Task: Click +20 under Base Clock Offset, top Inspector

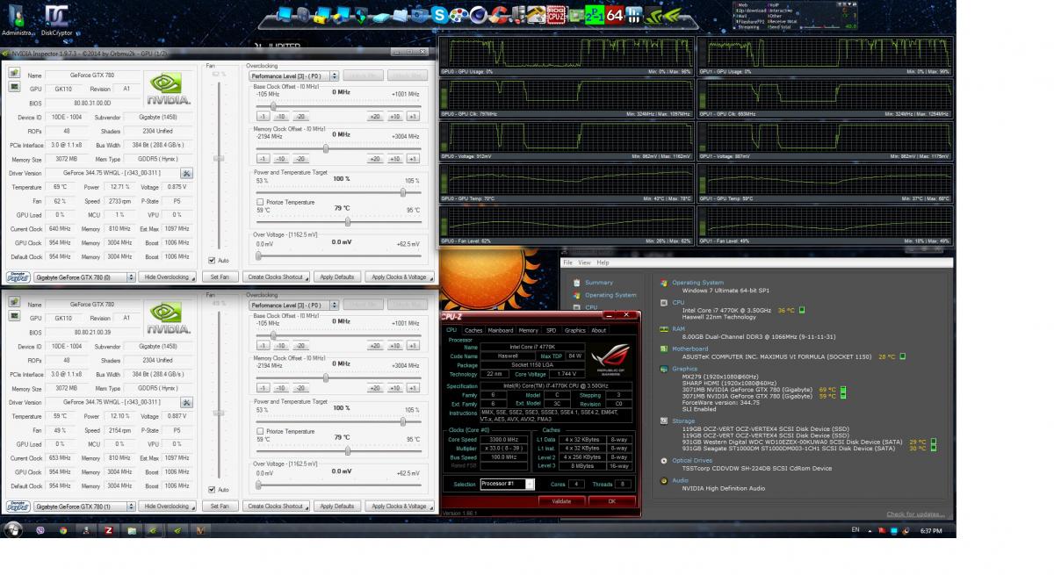Action: 375,117
